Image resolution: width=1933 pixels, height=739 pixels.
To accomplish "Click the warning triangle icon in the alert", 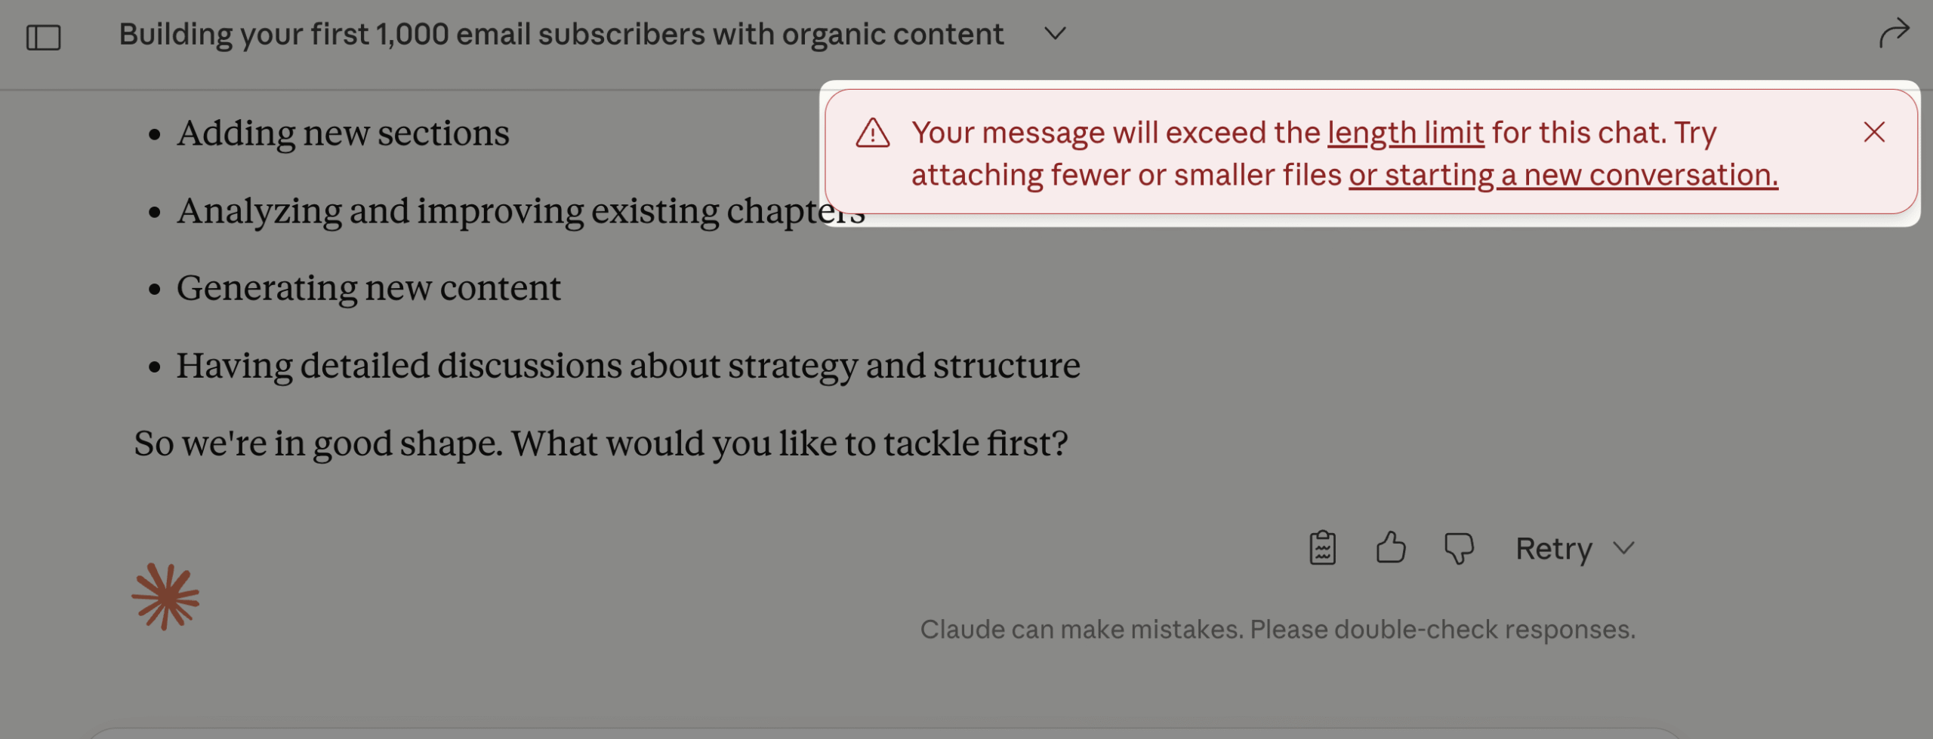I will coord(872,133).
